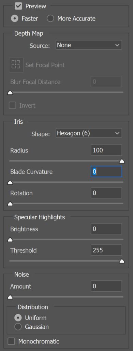Enable the Invert checkbox

click(13, 106)
